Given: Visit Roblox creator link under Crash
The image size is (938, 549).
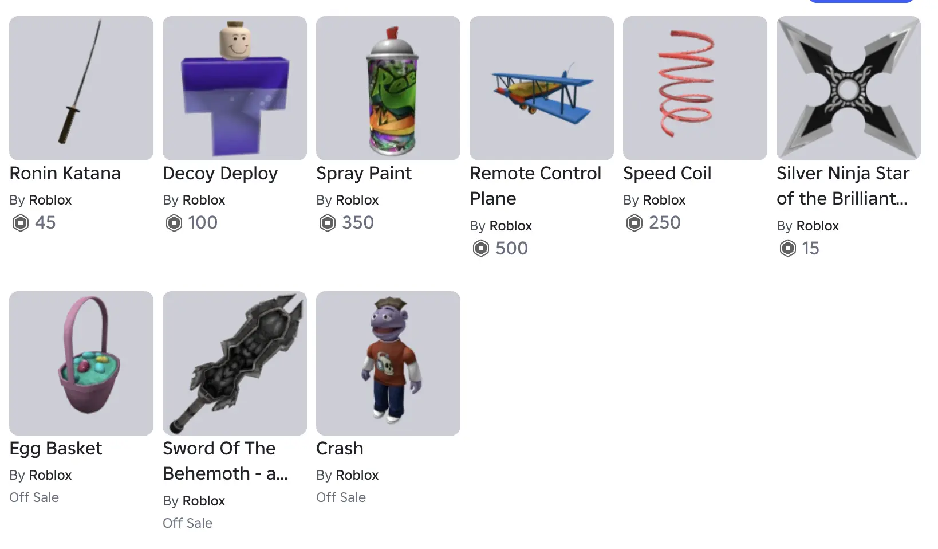Looking at the screenshot, I should click(357, 475).
